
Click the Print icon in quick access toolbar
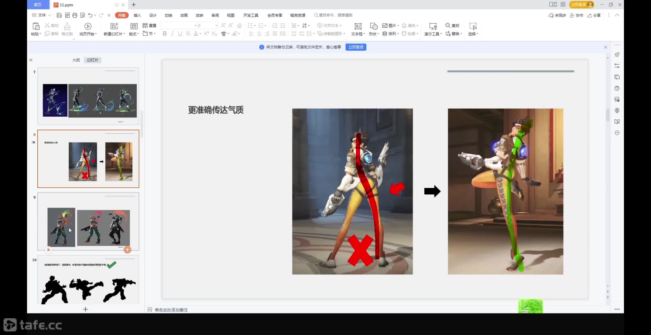[x=75, y=15]
